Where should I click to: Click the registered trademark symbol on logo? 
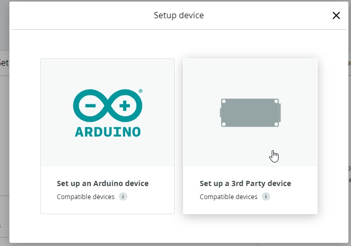141,91
